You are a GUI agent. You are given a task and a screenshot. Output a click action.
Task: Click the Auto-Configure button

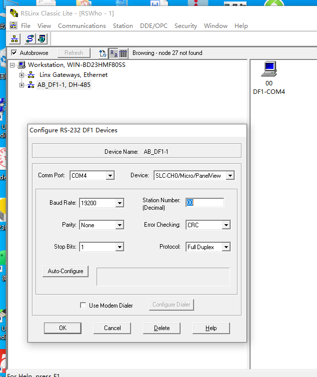pos(65,271)
